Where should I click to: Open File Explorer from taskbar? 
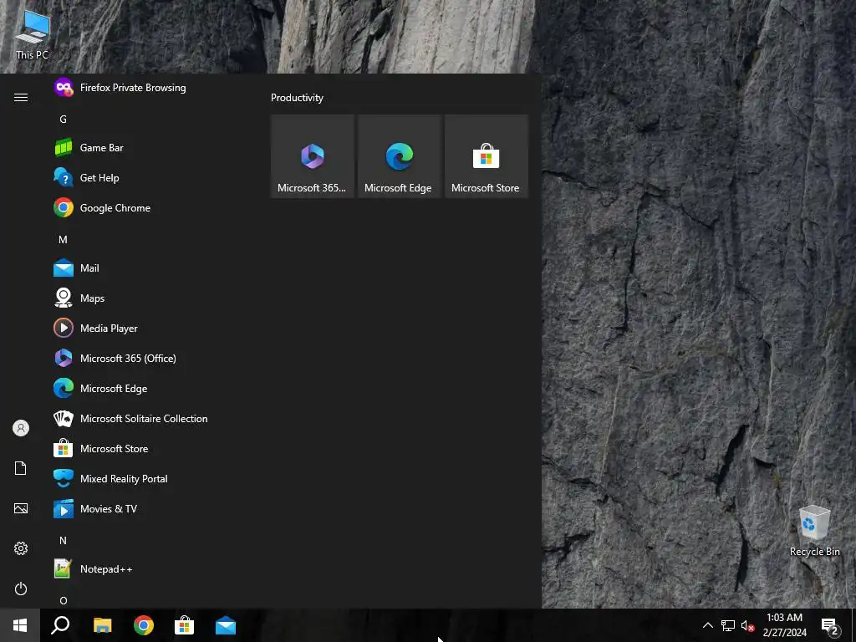tap(103, 625)
